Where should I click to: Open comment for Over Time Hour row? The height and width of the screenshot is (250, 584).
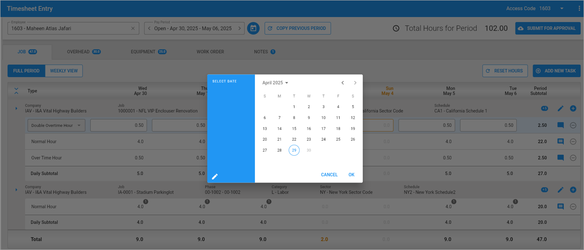561,158
